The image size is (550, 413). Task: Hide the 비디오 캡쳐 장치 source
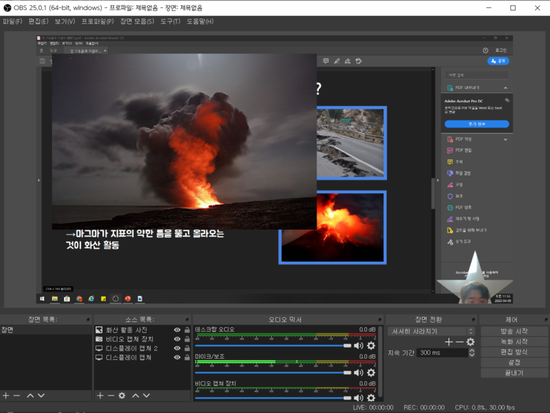pos(177,339)
